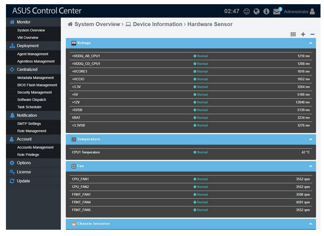This screenshot has width=324, height=236.
Task: Click the Deployment hierarchy icon
Action: pyautogui.click(x=12, y=46)
